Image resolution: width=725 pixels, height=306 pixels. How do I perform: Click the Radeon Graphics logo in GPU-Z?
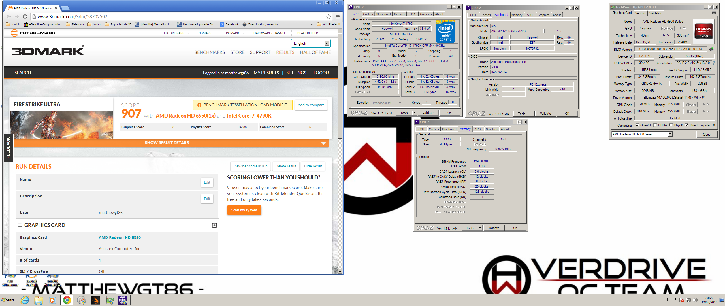click(x=703, y=31)
